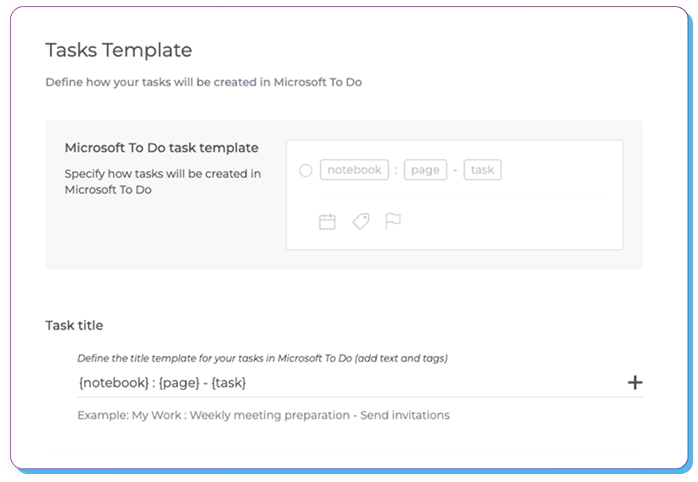Click the calendar due date icon
The height and width of the screenshot is (482, 698).
[327, 221]
